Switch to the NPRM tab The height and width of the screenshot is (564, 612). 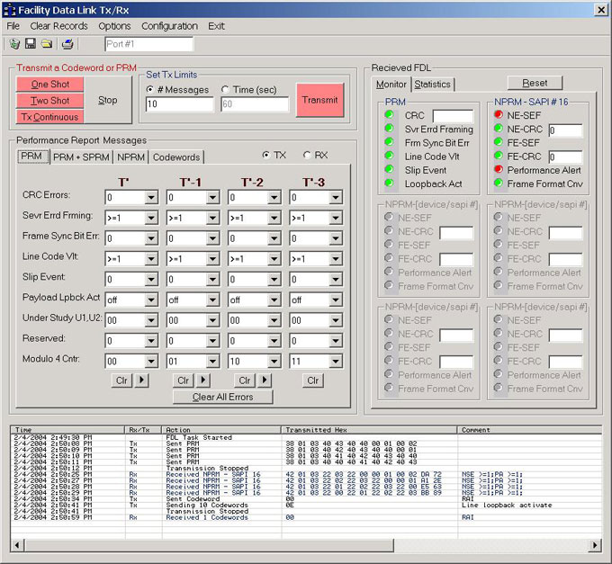click(x=130, y=157)
